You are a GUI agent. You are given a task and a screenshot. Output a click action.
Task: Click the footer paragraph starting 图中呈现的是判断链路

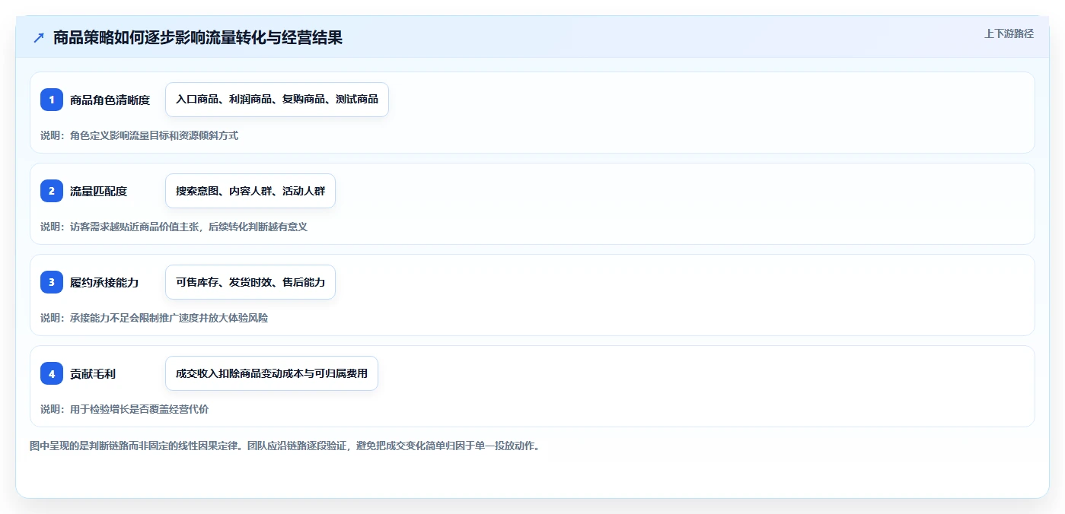(x=285, y=446)
